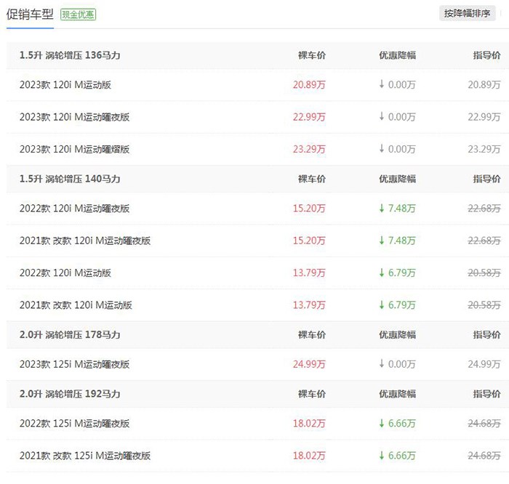
Task: Click the green down arrow beside the 6.66万 discount on 2021款 改款 125i M运动曜夜版
Action: click(382, 455)
